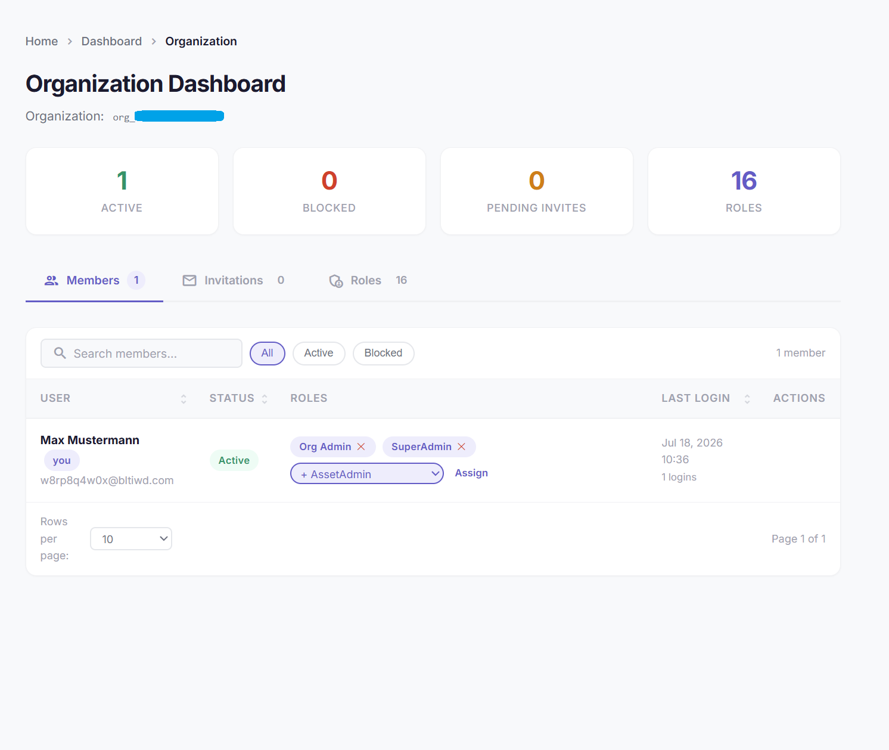Open the AssetAdmin role dropdown
Screen dimensions: 889x750
367,473
